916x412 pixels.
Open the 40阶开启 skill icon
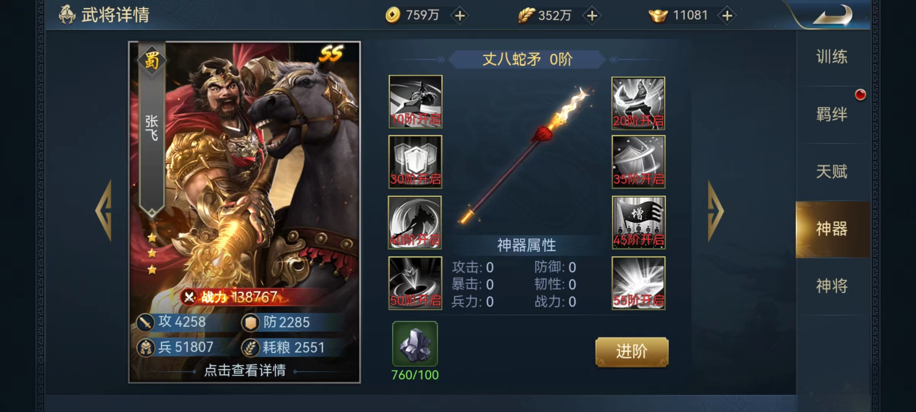(415, 222)
